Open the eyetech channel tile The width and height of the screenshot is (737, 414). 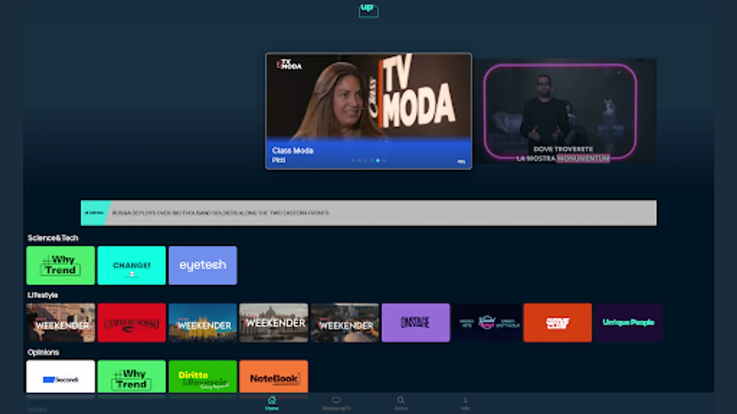(203, 265)
